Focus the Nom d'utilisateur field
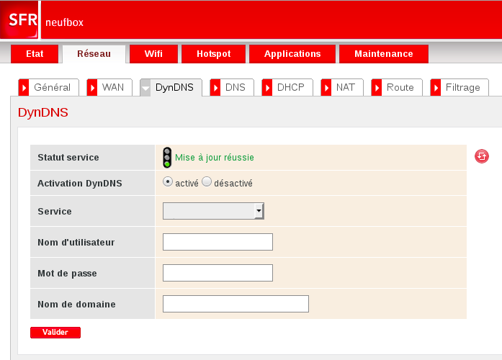Image resolution: width=502 pixels, height=360 pixels. 218,242
